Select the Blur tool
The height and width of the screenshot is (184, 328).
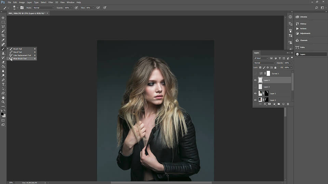pos(3,71)
